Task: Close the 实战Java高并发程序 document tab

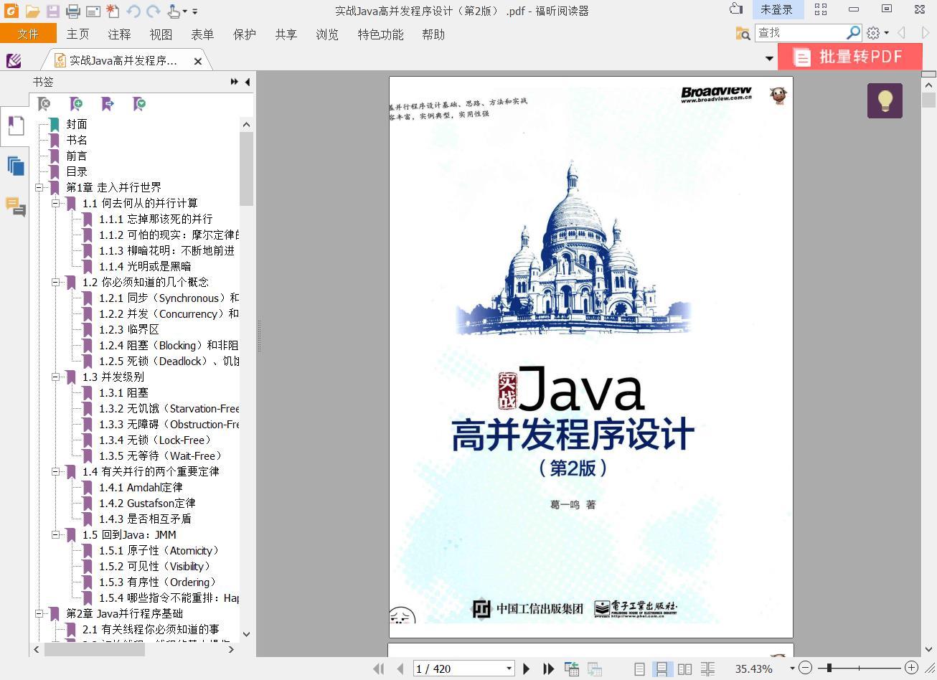Action: click(x=198, y=61)
